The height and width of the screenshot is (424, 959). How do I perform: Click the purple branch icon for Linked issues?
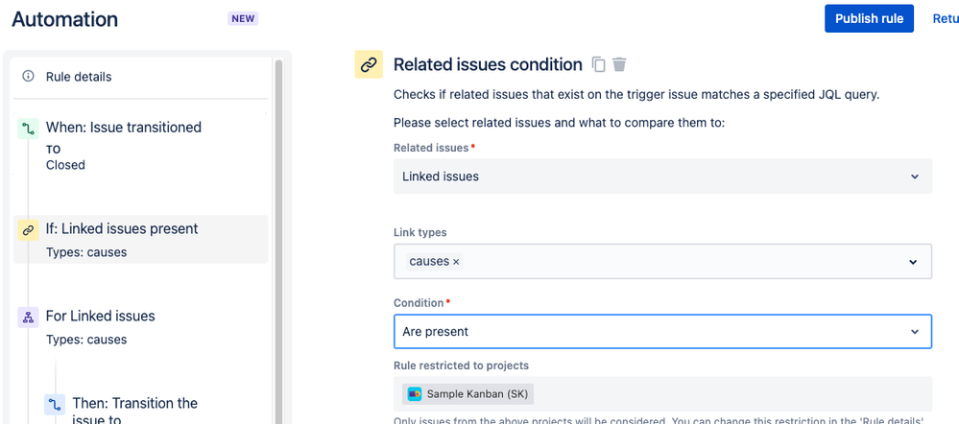28,318
